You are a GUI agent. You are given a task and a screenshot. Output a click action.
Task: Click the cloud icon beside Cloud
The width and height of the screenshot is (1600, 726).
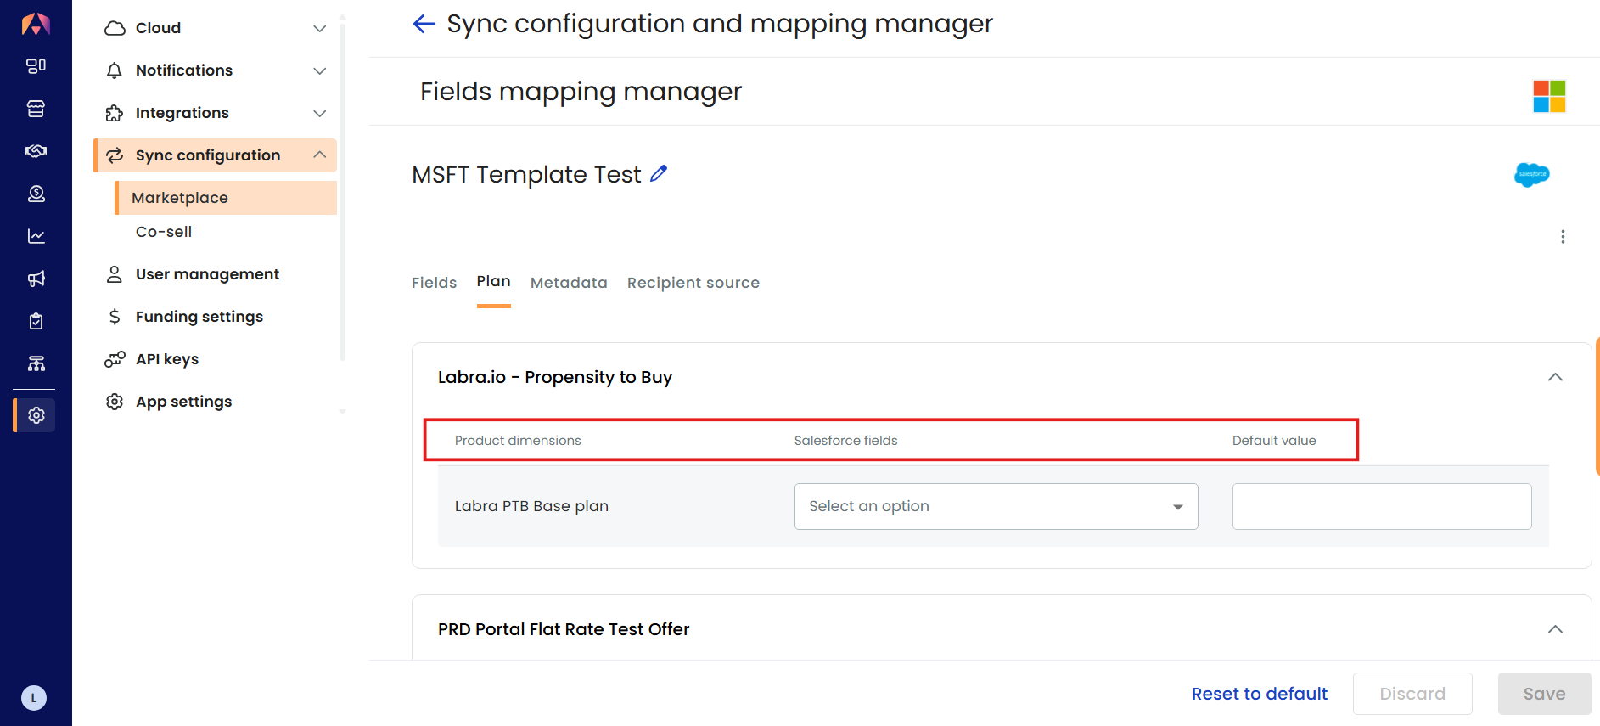click(x=115, y=28)
